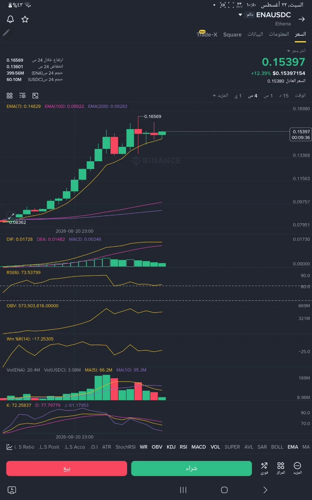Select the Time (الوقت) chart interval
This screenshot has height=500, width=312.
300,95
